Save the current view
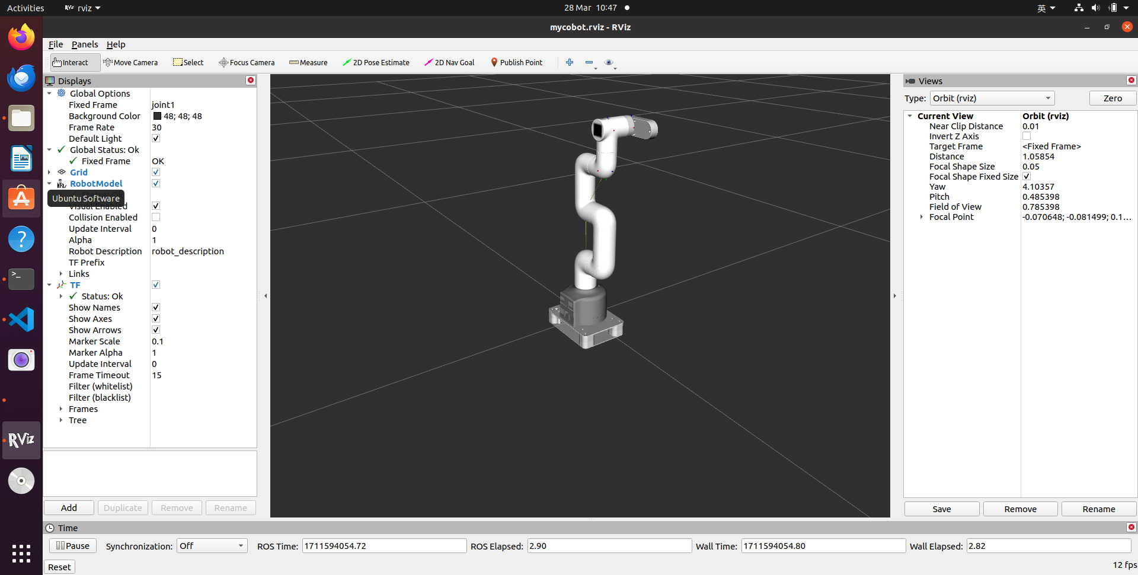Viewport: 1138px width, 575px height. (942, 509)
